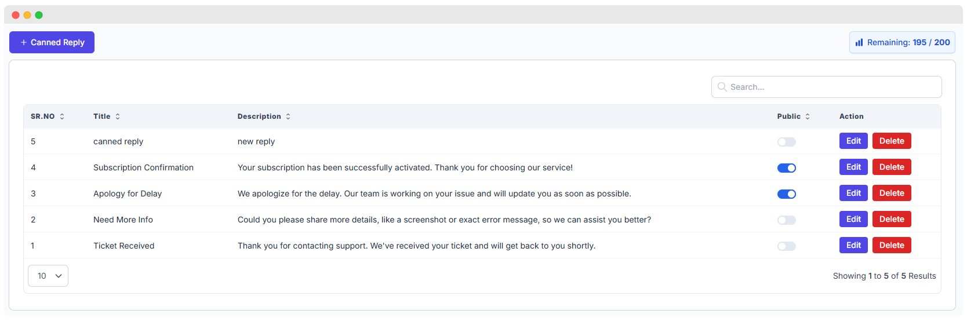Image resolution: width=967 pixels, height=321 pixels.
Task: Toggle Public switch for Ticket Received
Action: (787, 246)
